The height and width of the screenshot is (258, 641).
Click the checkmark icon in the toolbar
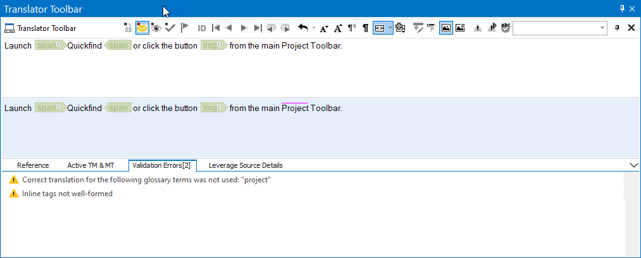tap(170, 28)
